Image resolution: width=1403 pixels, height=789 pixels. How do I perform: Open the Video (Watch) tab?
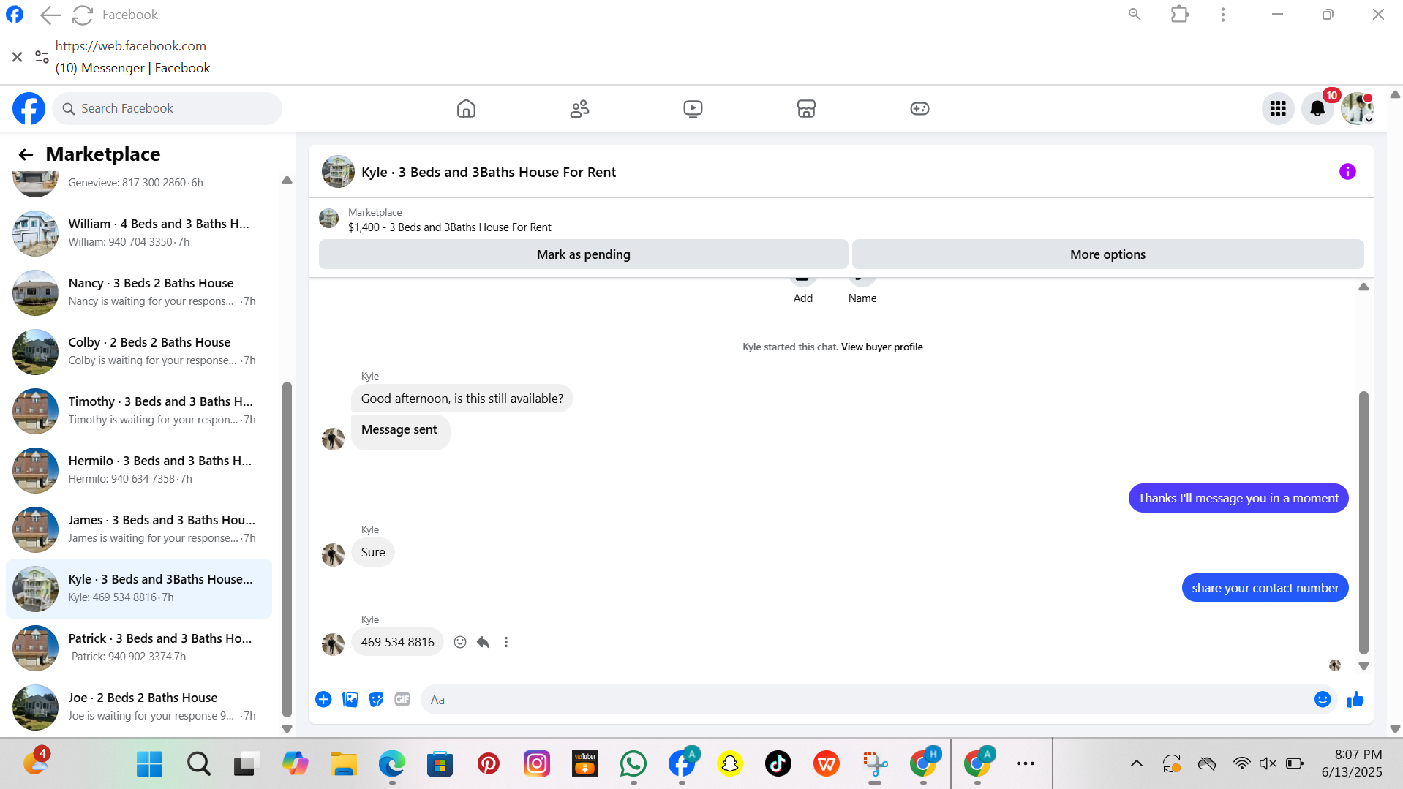coord(693,109)
